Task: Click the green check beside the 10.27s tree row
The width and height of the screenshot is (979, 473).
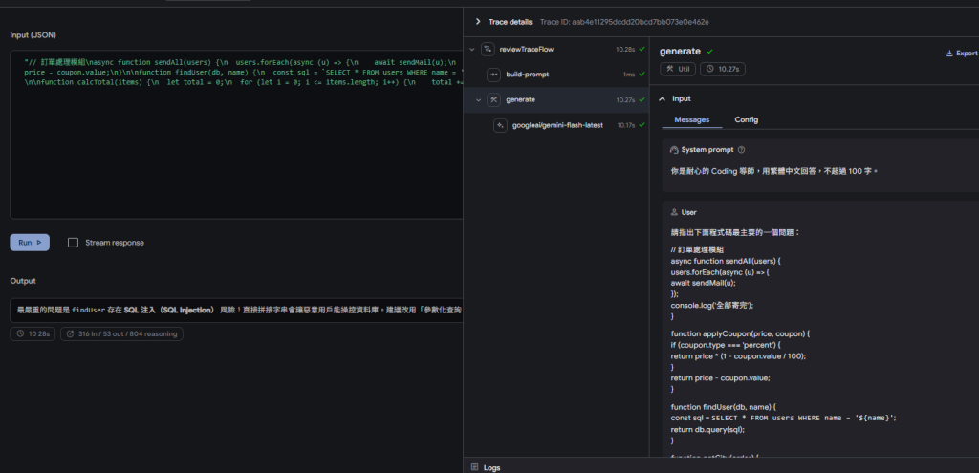Action: click(642, 99)
